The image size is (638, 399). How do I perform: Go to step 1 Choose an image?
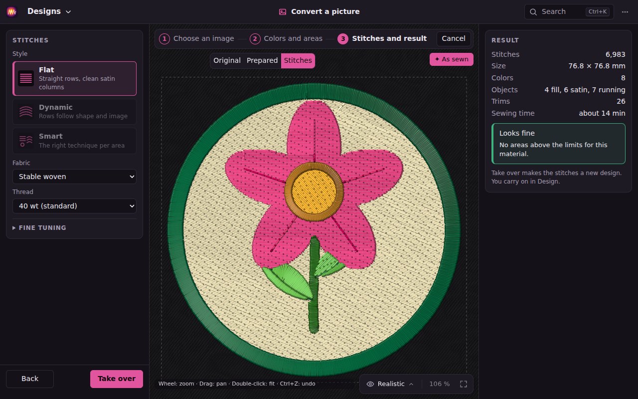pos(196,39)
